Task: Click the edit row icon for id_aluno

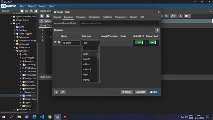Action: point(55,42)
